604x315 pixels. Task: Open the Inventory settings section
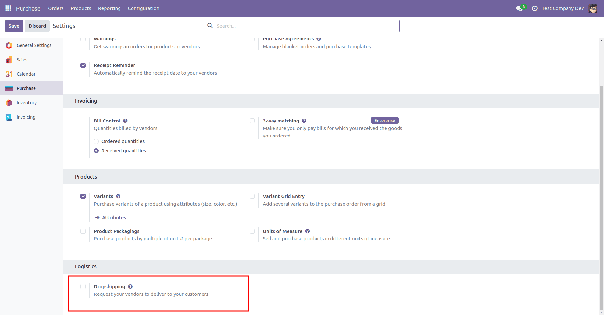tap(26, 102)
